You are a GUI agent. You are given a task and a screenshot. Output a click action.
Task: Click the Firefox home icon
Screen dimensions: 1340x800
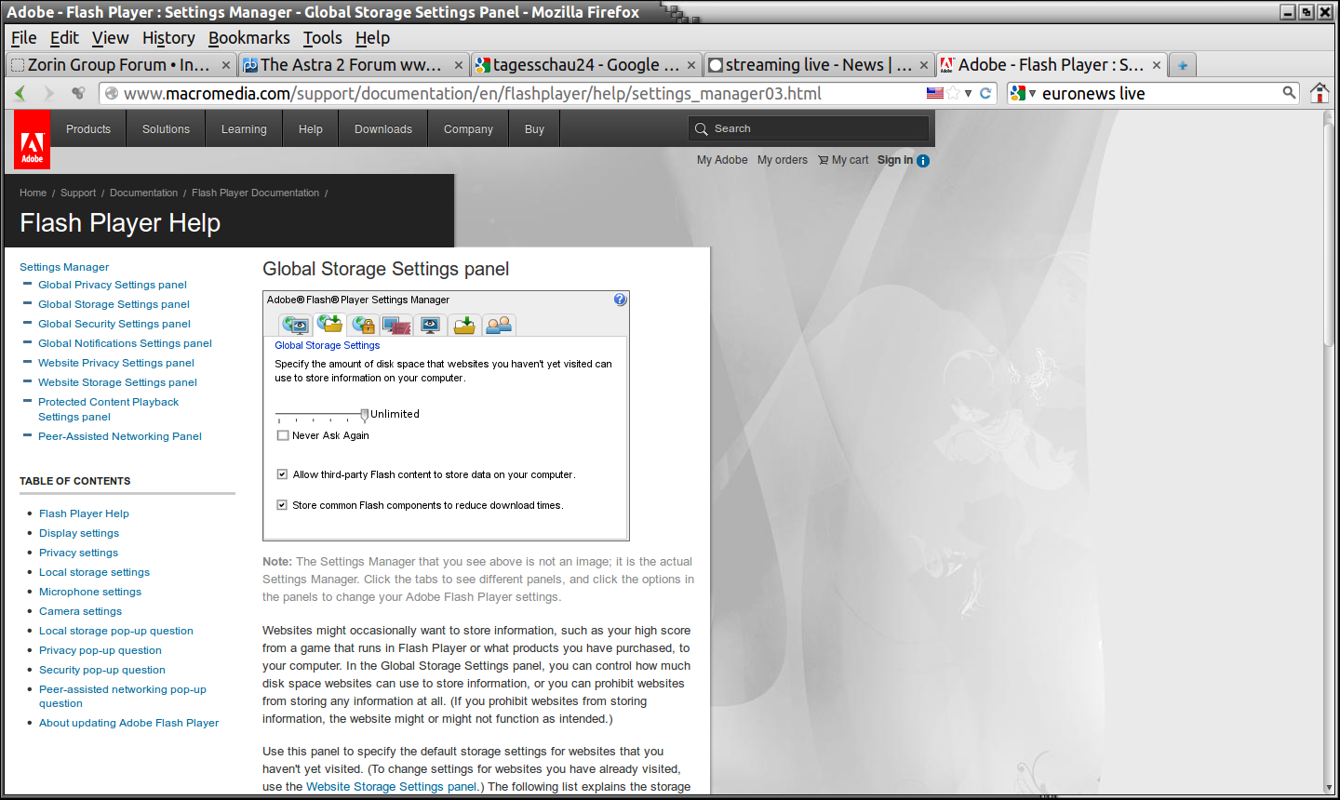1320,93
